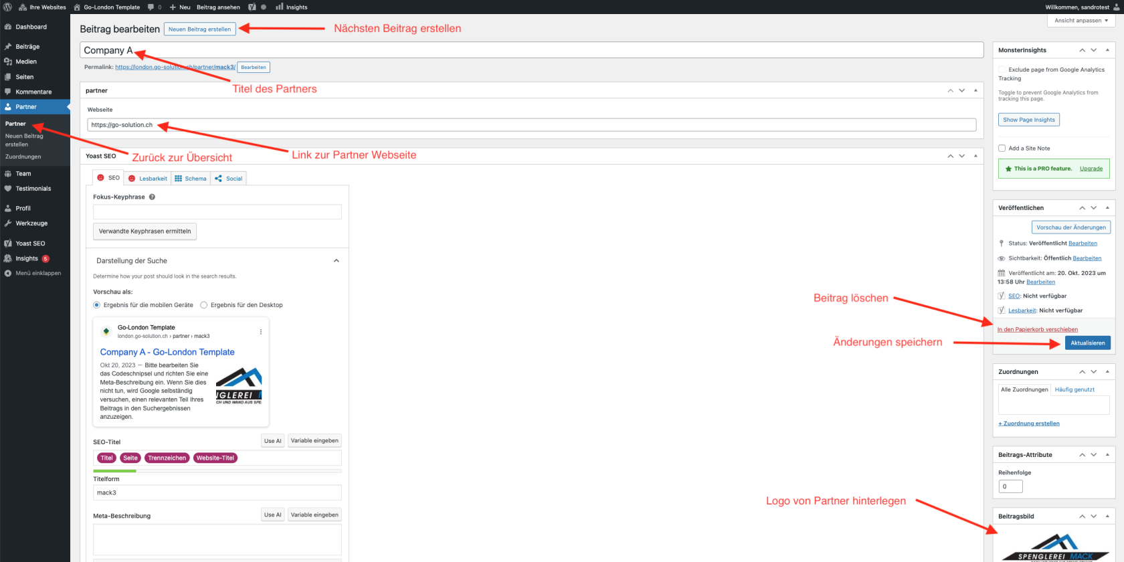Switch to the Lesbarkeit tab

point(147,179)
